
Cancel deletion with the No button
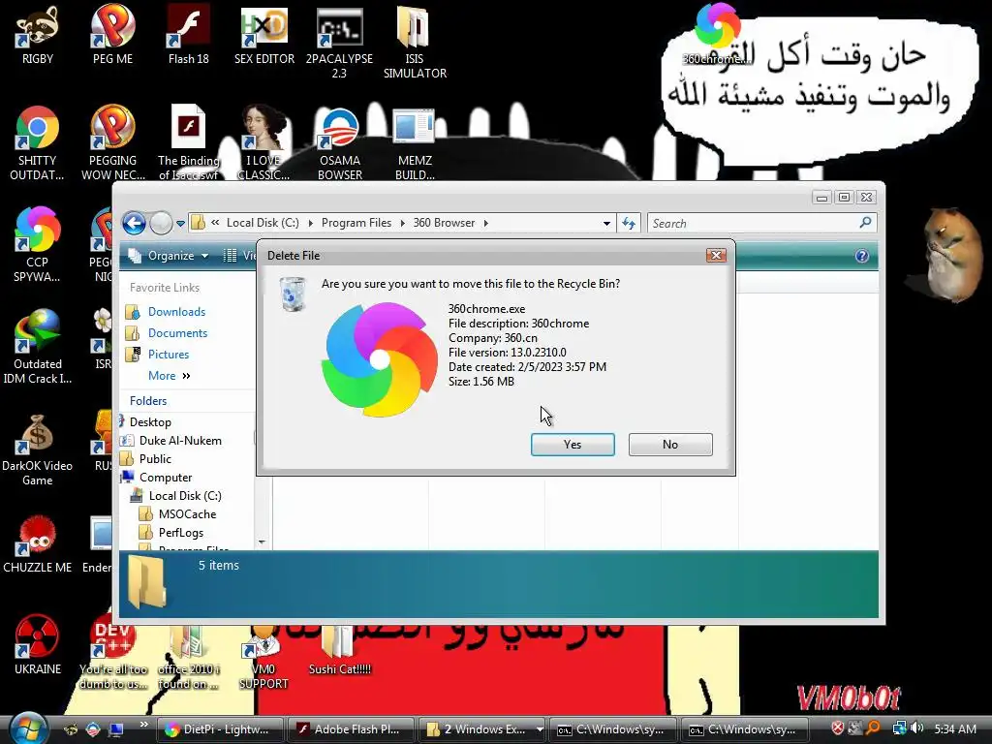pyautogui.click(x=670, y=444)
